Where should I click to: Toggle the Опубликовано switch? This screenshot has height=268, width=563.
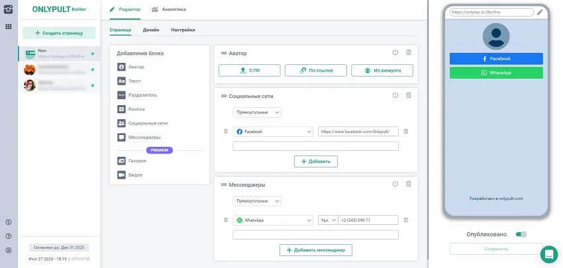[x=521, y=234]
